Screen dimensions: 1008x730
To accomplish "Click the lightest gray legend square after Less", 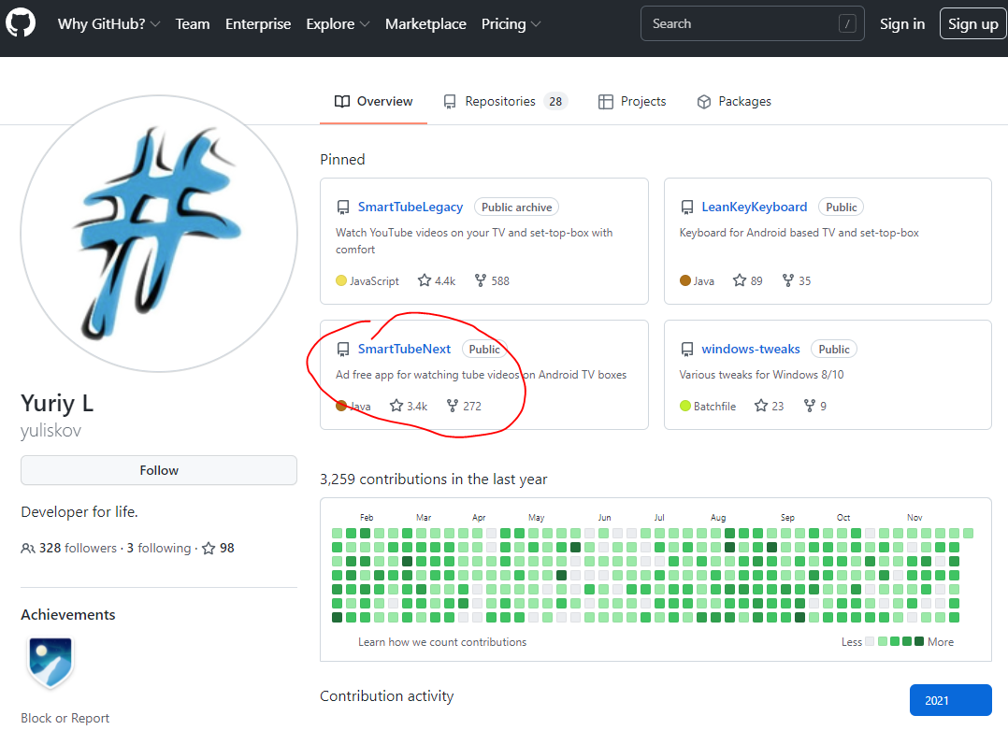I will [x=870, y=641].
